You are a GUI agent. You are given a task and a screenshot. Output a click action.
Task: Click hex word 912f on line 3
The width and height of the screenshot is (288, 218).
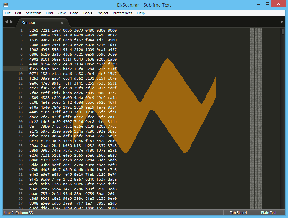pyautogui.click(x=56, y=40)
